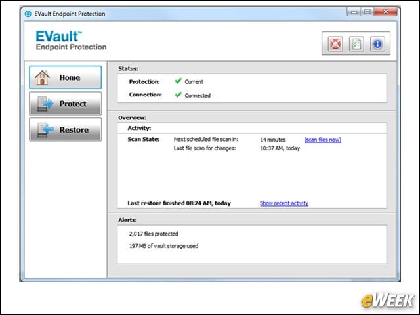Viewport: 420px width, 315px height.
Task: Click the EVault Endpoint Protection logo
Action: click(71, 41)
